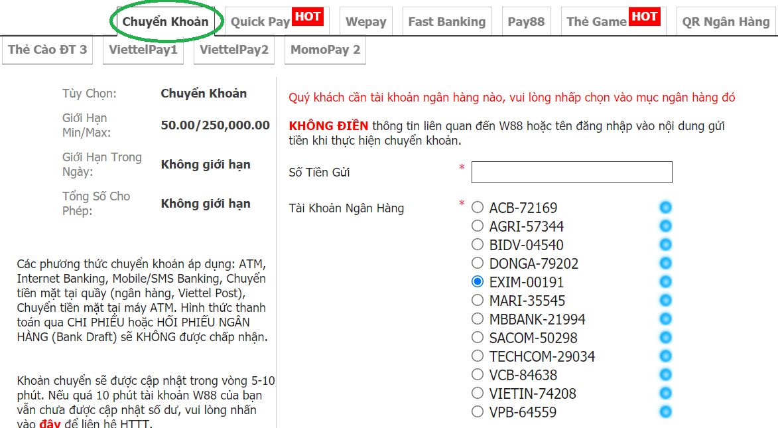
Task: Click the Tài Khoản Ngân Hàng label
Action: tap(346, 208)
